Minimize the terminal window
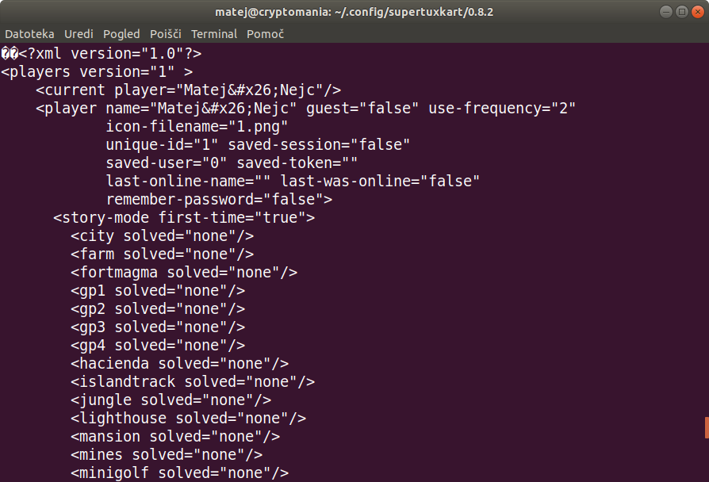This screenshot has height=482, width=709. point(666,12)
